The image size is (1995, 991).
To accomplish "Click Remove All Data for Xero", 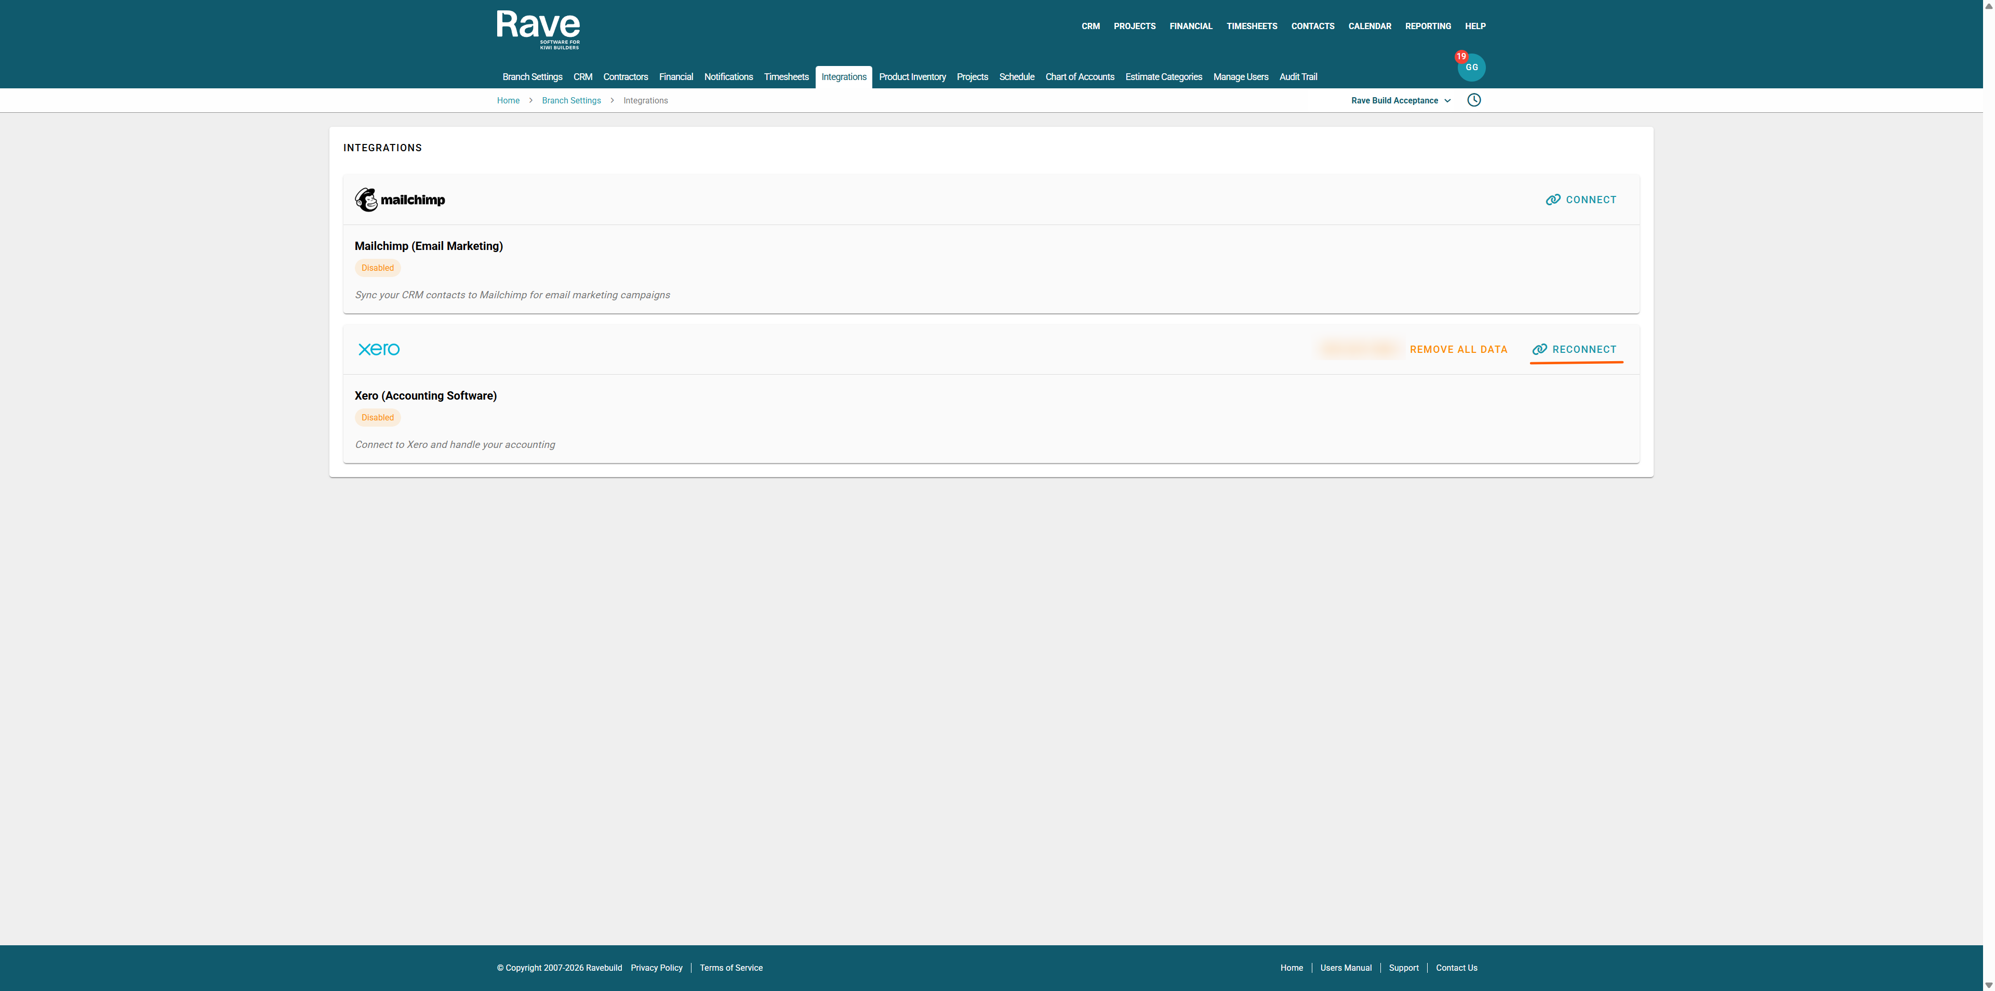I will point(1458,349).
